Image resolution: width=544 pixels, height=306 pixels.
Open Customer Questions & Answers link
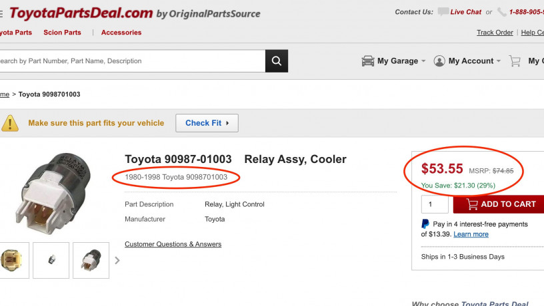click(173, 244)
